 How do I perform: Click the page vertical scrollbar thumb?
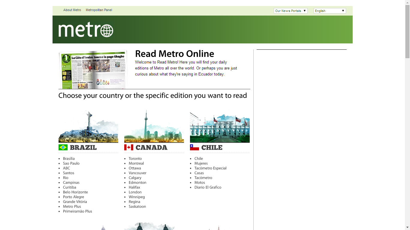407,31
